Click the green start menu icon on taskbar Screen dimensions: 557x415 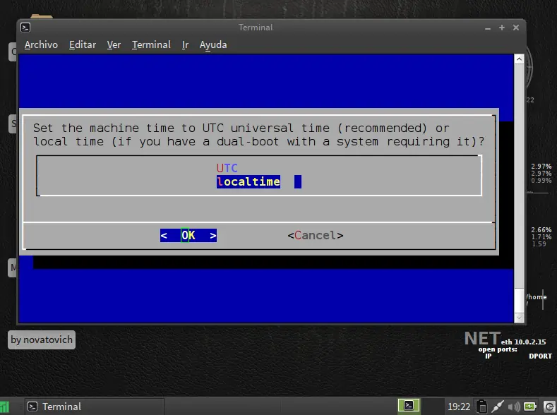pyautogui.click(x=4, y=407)
